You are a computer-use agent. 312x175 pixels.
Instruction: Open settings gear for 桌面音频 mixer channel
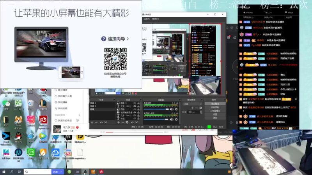tap(176, 109)
